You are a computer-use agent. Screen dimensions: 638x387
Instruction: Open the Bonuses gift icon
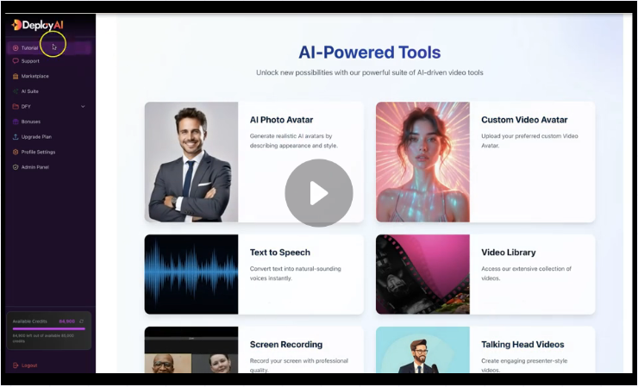[16, 122]
